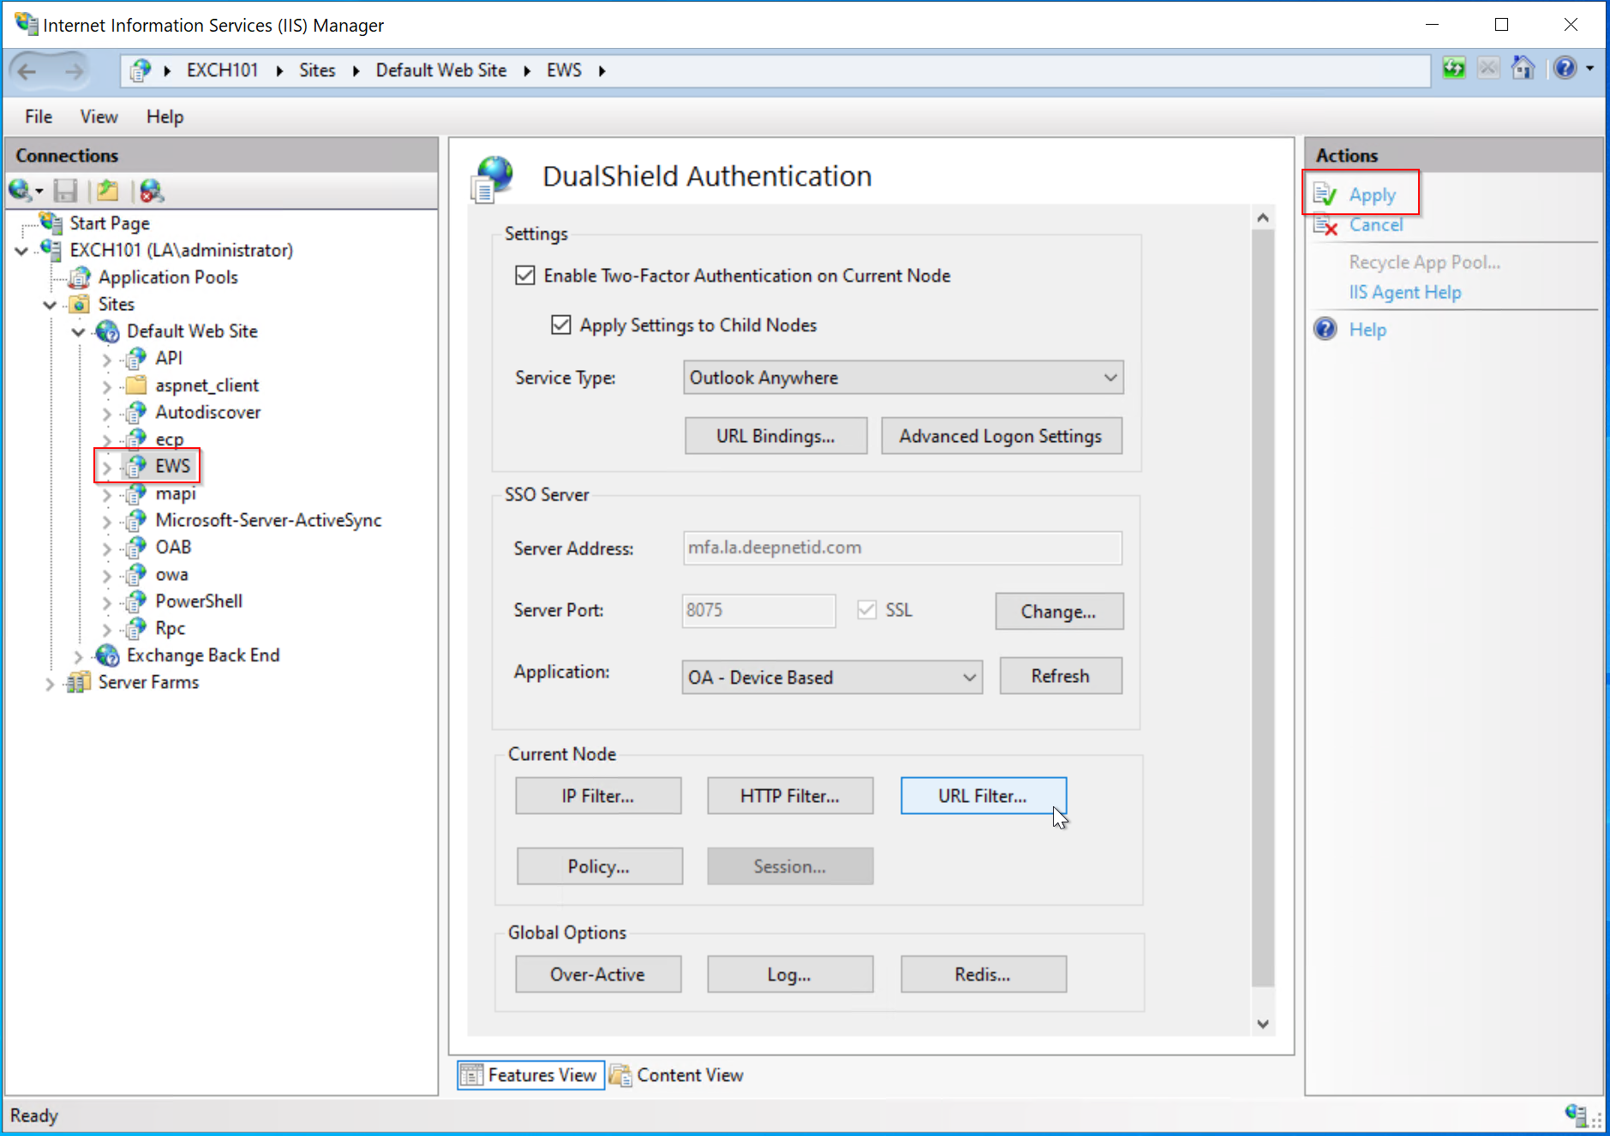Toggle Apply Settings to Child Nodes
This screenshot has width=1610, height=1136.
(561, 326)
